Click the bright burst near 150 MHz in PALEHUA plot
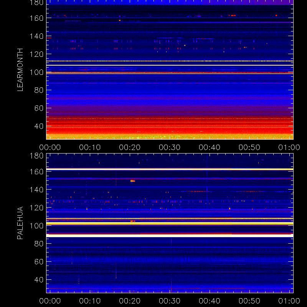Viewport: 307px width, 307px height. click(x=133, y=181)
